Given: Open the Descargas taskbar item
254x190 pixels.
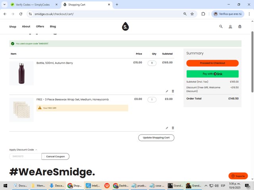Looking at the screenshot, I should pyautogui.click(x=57, y=186).
